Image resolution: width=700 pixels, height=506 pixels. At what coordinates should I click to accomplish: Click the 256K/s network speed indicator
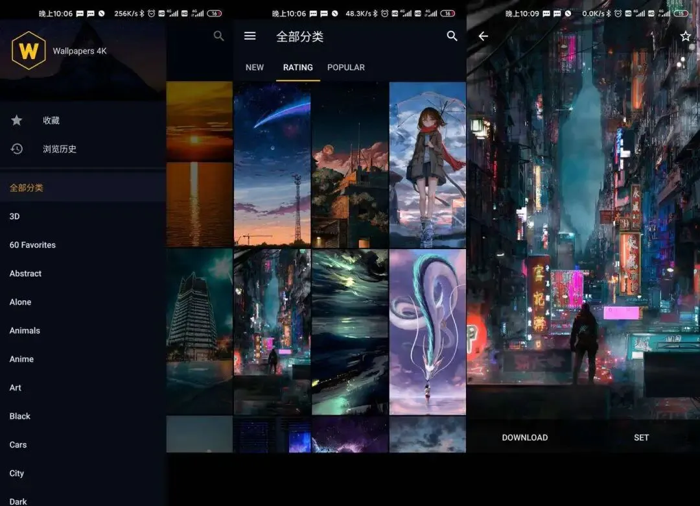(126, 14)
